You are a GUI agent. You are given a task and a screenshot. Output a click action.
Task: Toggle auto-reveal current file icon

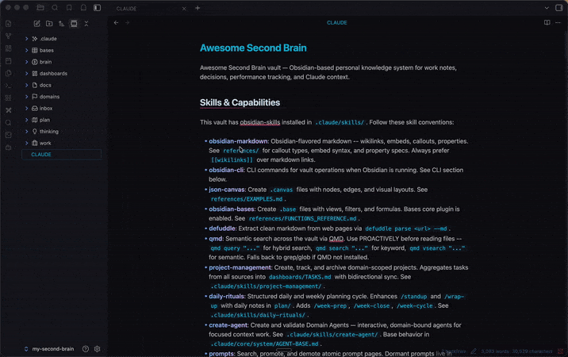tap(74, 24)
